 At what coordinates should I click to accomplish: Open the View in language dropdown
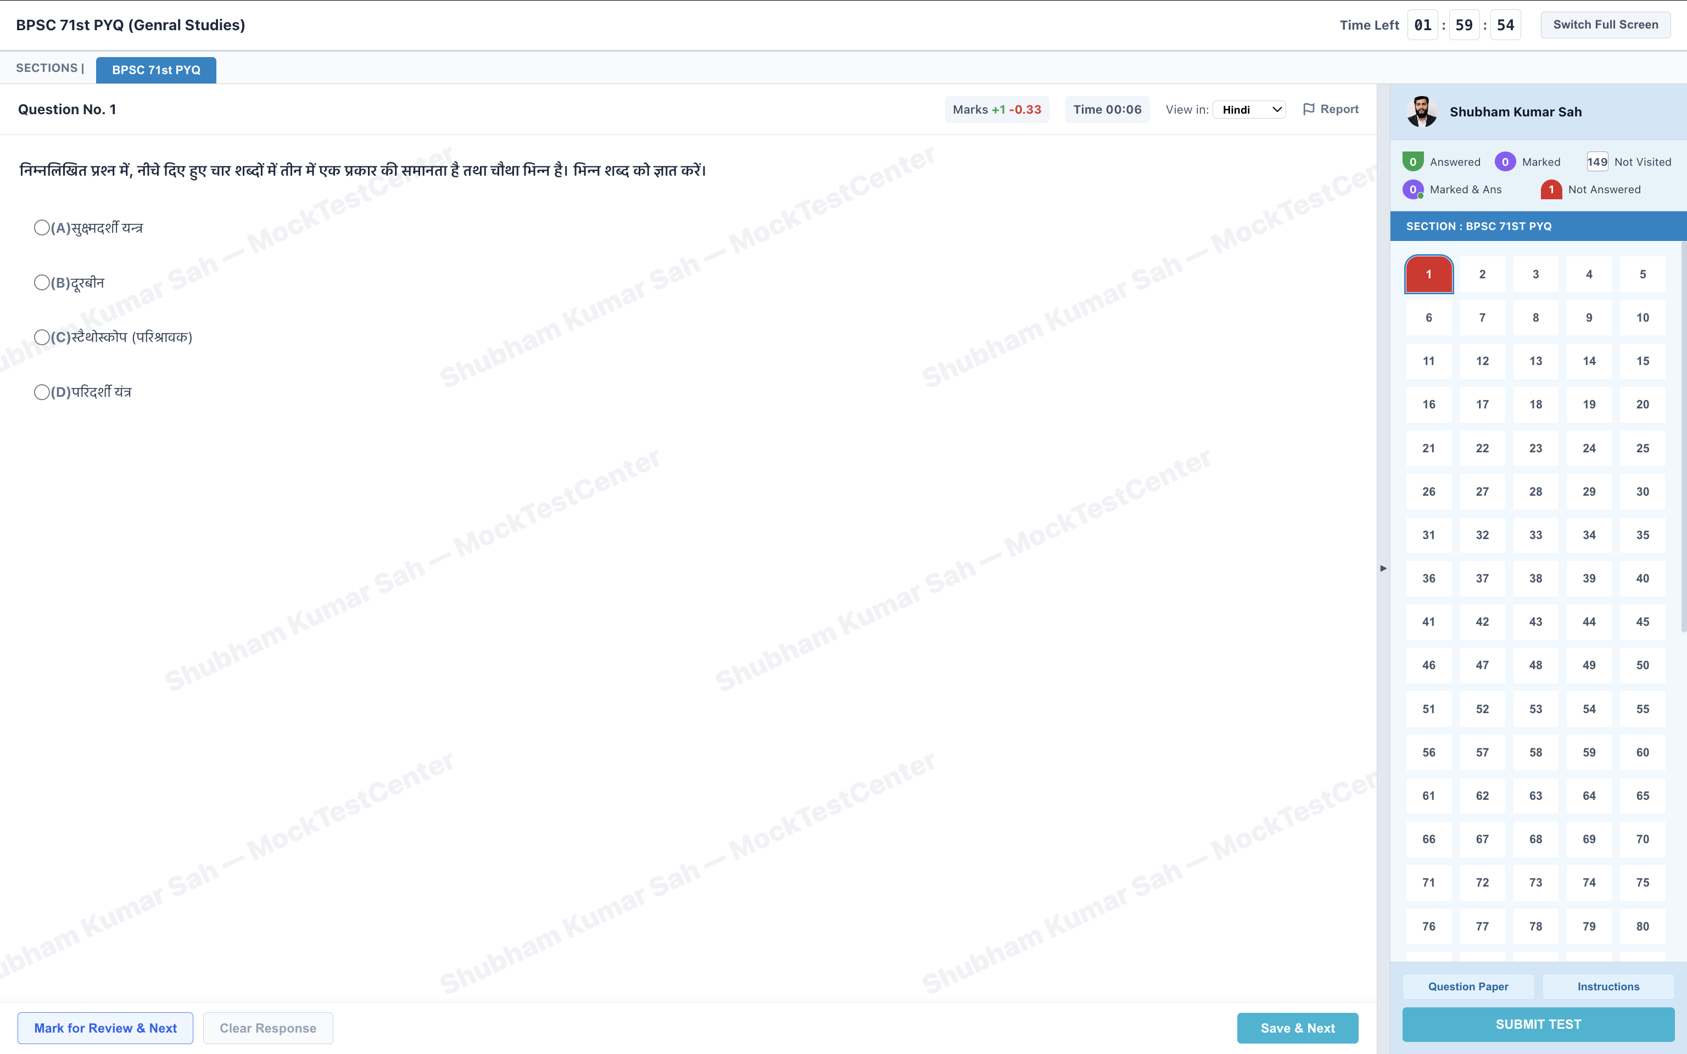[1249, 109]
